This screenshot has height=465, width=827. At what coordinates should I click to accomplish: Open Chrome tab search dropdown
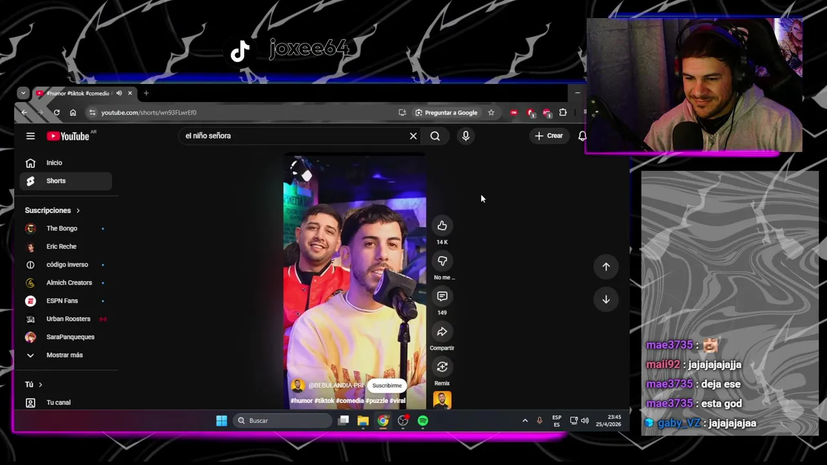pyautogui.click(x=23, y=93)
